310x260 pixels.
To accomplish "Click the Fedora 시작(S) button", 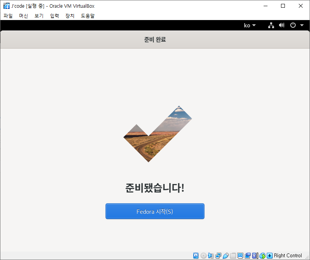I will coord(155,211).
